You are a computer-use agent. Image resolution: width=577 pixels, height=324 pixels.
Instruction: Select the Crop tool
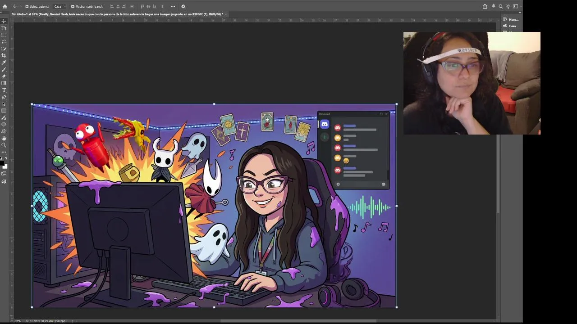pos(4,55)
